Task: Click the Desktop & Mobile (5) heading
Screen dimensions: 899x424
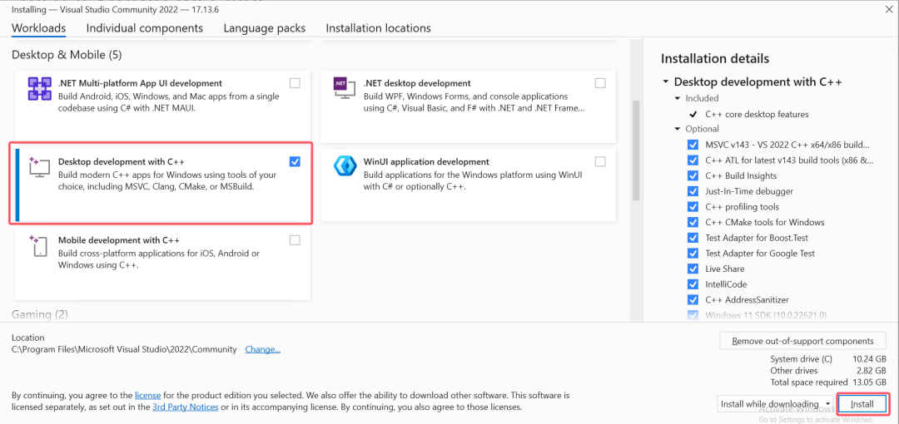Action: tap(67, 55)
